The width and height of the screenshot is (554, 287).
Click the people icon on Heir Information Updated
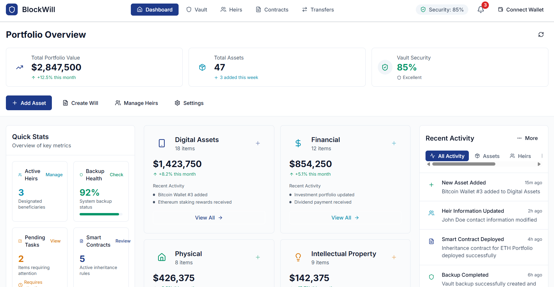431,213
